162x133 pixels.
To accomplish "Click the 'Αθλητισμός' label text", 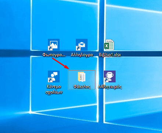I will pyautogui.click(x=110, y=86).
